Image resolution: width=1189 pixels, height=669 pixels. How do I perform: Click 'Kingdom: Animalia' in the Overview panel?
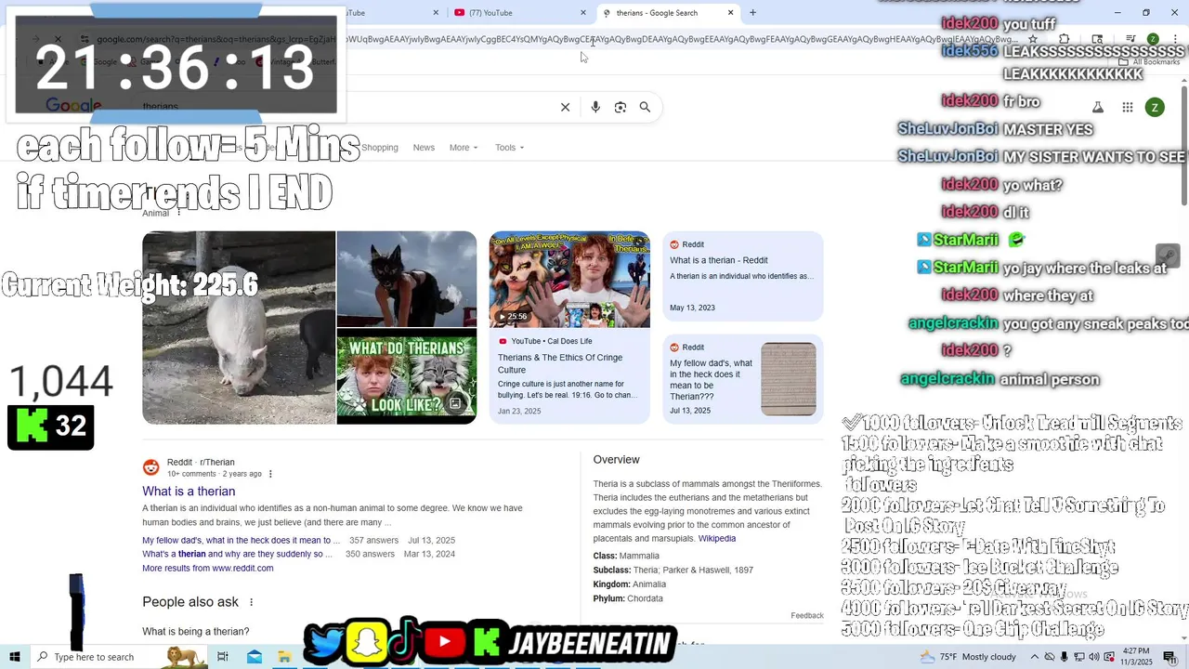(630, 584)
